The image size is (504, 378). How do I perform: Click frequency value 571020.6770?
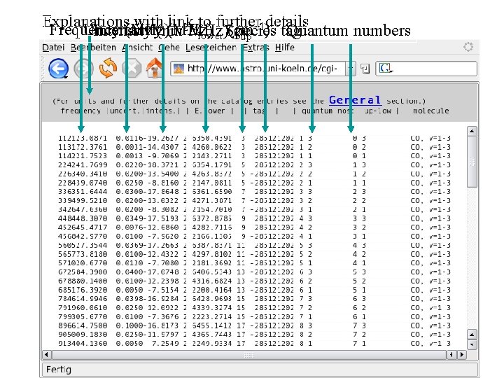(83, 263)
